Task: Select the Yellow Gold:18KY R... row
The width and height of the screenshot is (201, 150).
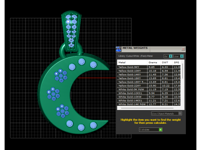Action: [149, 82]
